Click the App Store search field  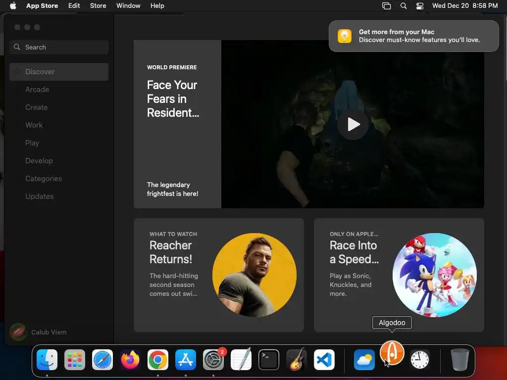pos(59,47)
